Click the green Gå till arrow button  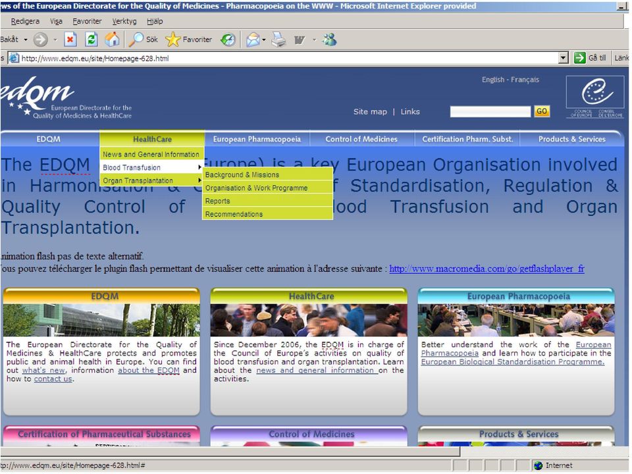(x=579, y=58)
